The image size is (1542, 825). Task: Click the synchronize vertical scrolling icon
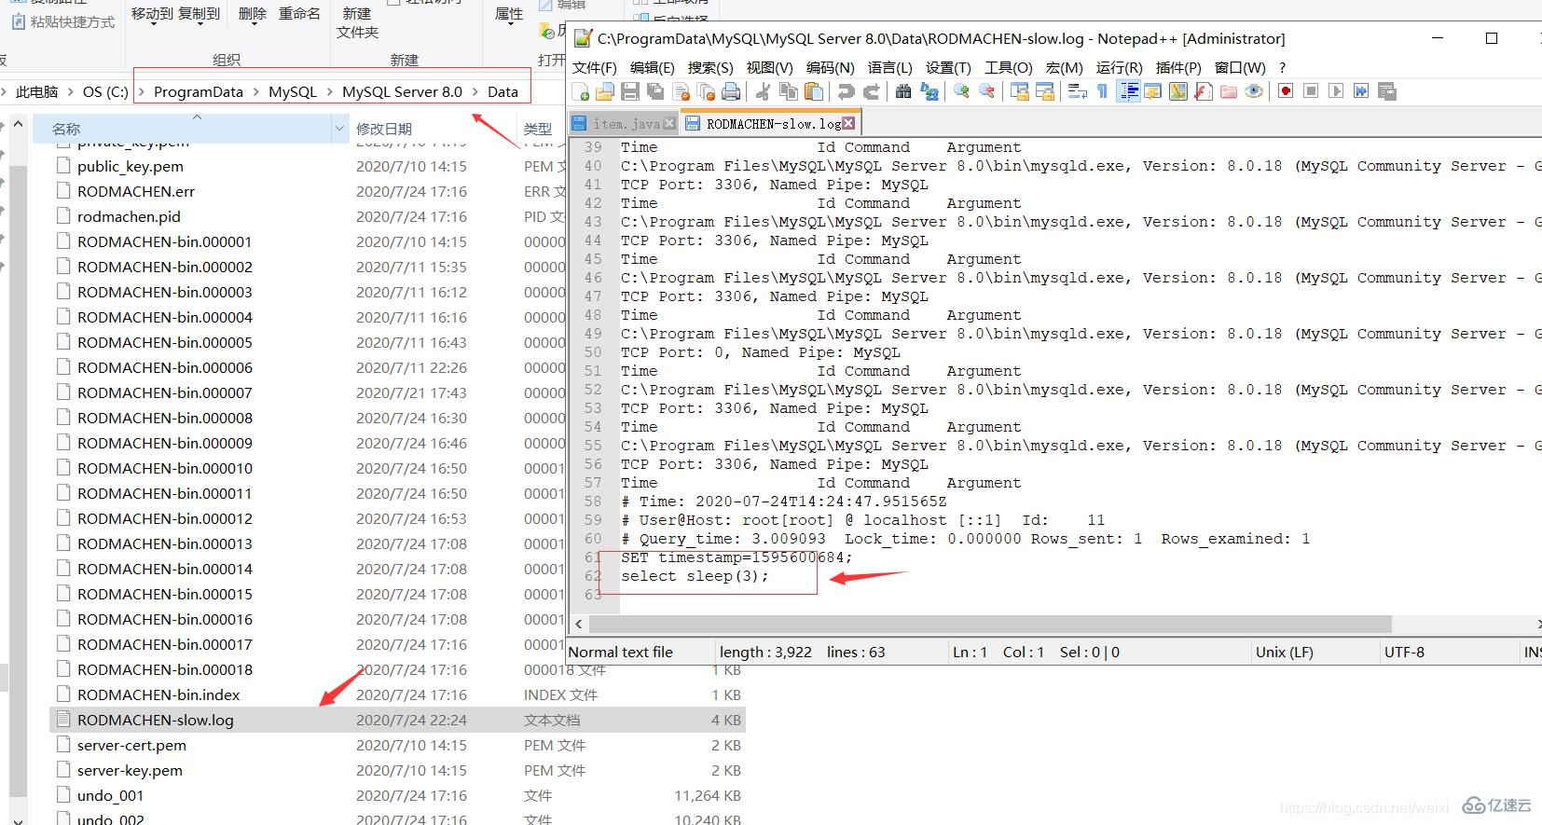(1019, 91)
